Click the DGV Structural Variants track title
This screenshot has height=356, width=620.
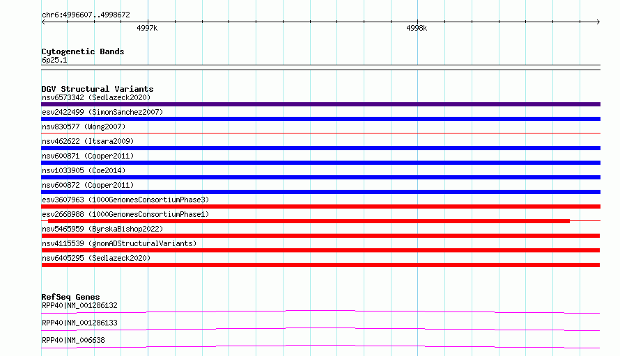click(98, 89)
